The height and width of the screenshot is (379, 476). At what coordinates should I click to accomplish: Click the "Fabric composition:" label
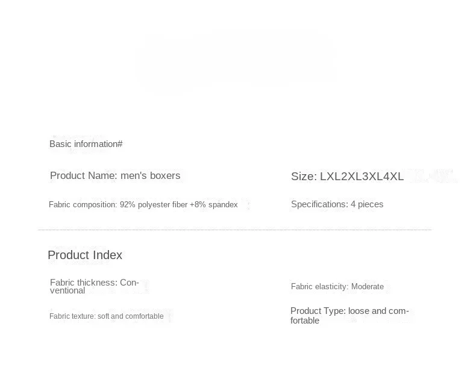83,205
